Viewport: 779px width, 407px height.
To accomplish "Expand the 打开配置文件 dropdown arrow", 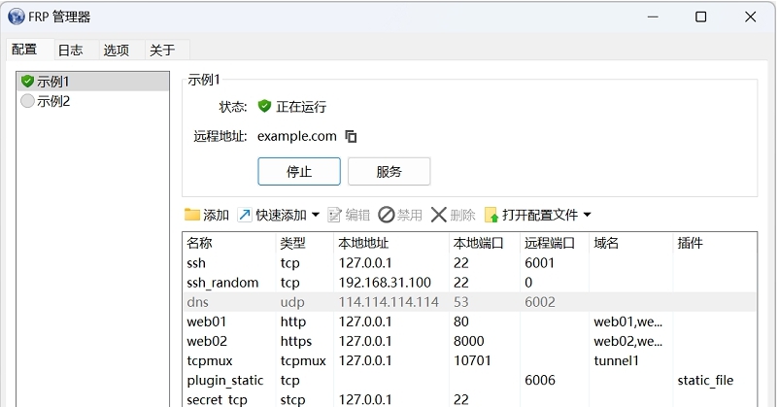I will click(x=588, y=215).
